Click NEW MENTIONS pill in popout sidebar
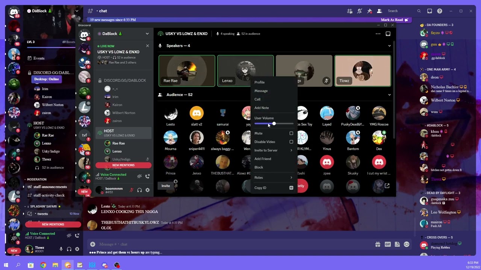 pos(123,165)
